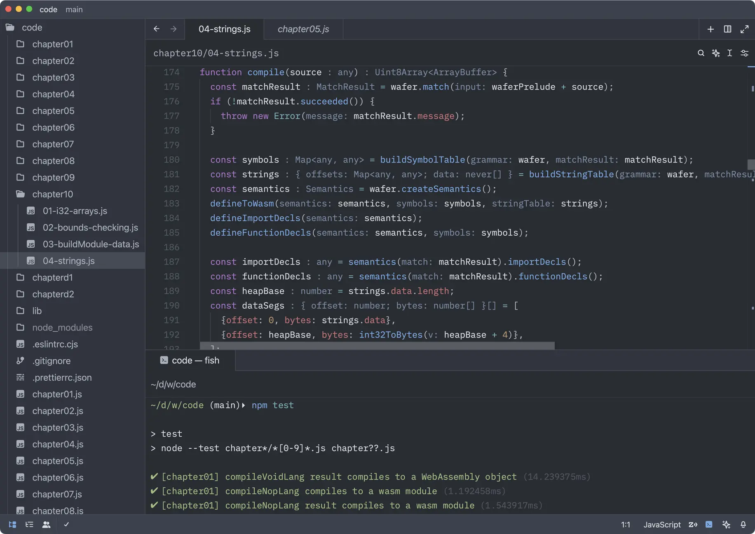
Task: Open editor controls settings icon
Action: point(744,53)
